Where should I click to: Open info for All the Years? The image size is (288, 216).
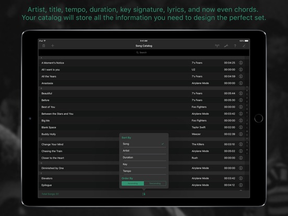click(241, 76)
